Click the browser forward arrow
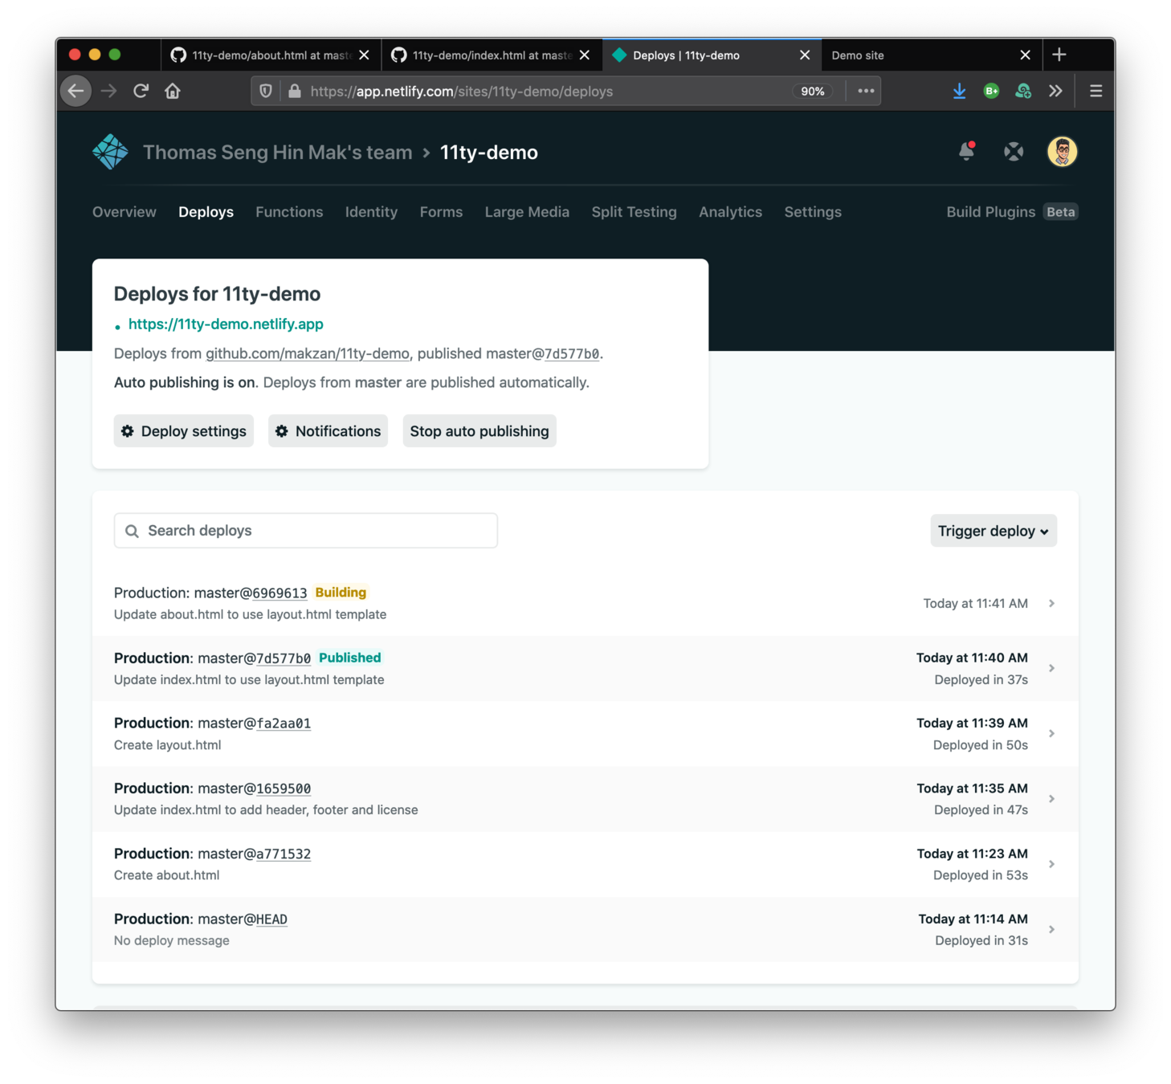Image resolution: width=1171 pixels, height=1084 pixels. pyautogui.click(x=108, y=91)
